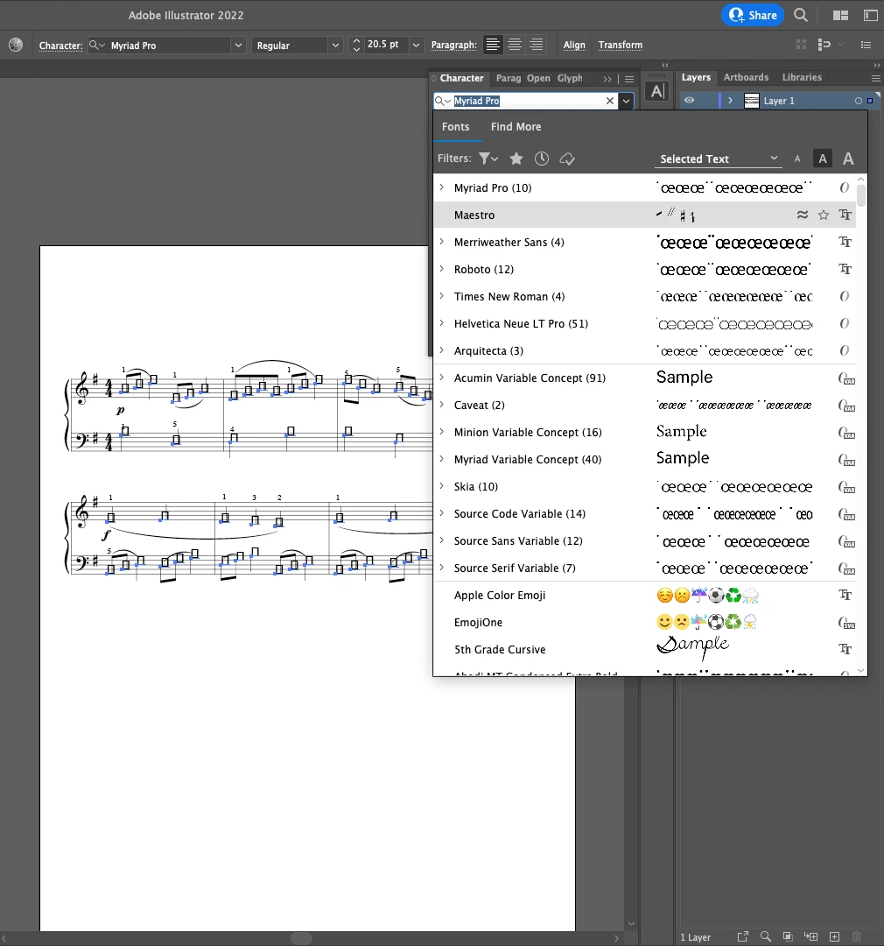Switch to the Layers tab
This screenshot has width=884, height=946.
(x=696, y=77)
